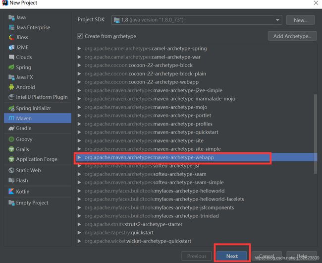Expand camel-archetype-spring tree node

[x=79, y=49]
